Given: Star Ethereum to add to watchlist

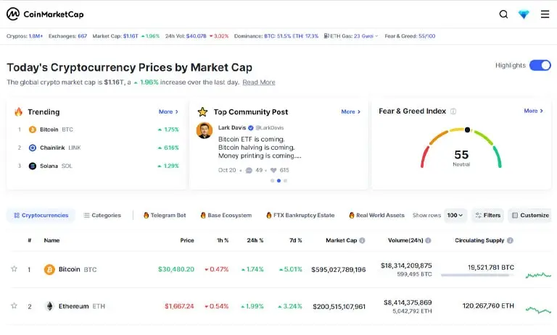Looking at the screenshot, I should (14, 305).
